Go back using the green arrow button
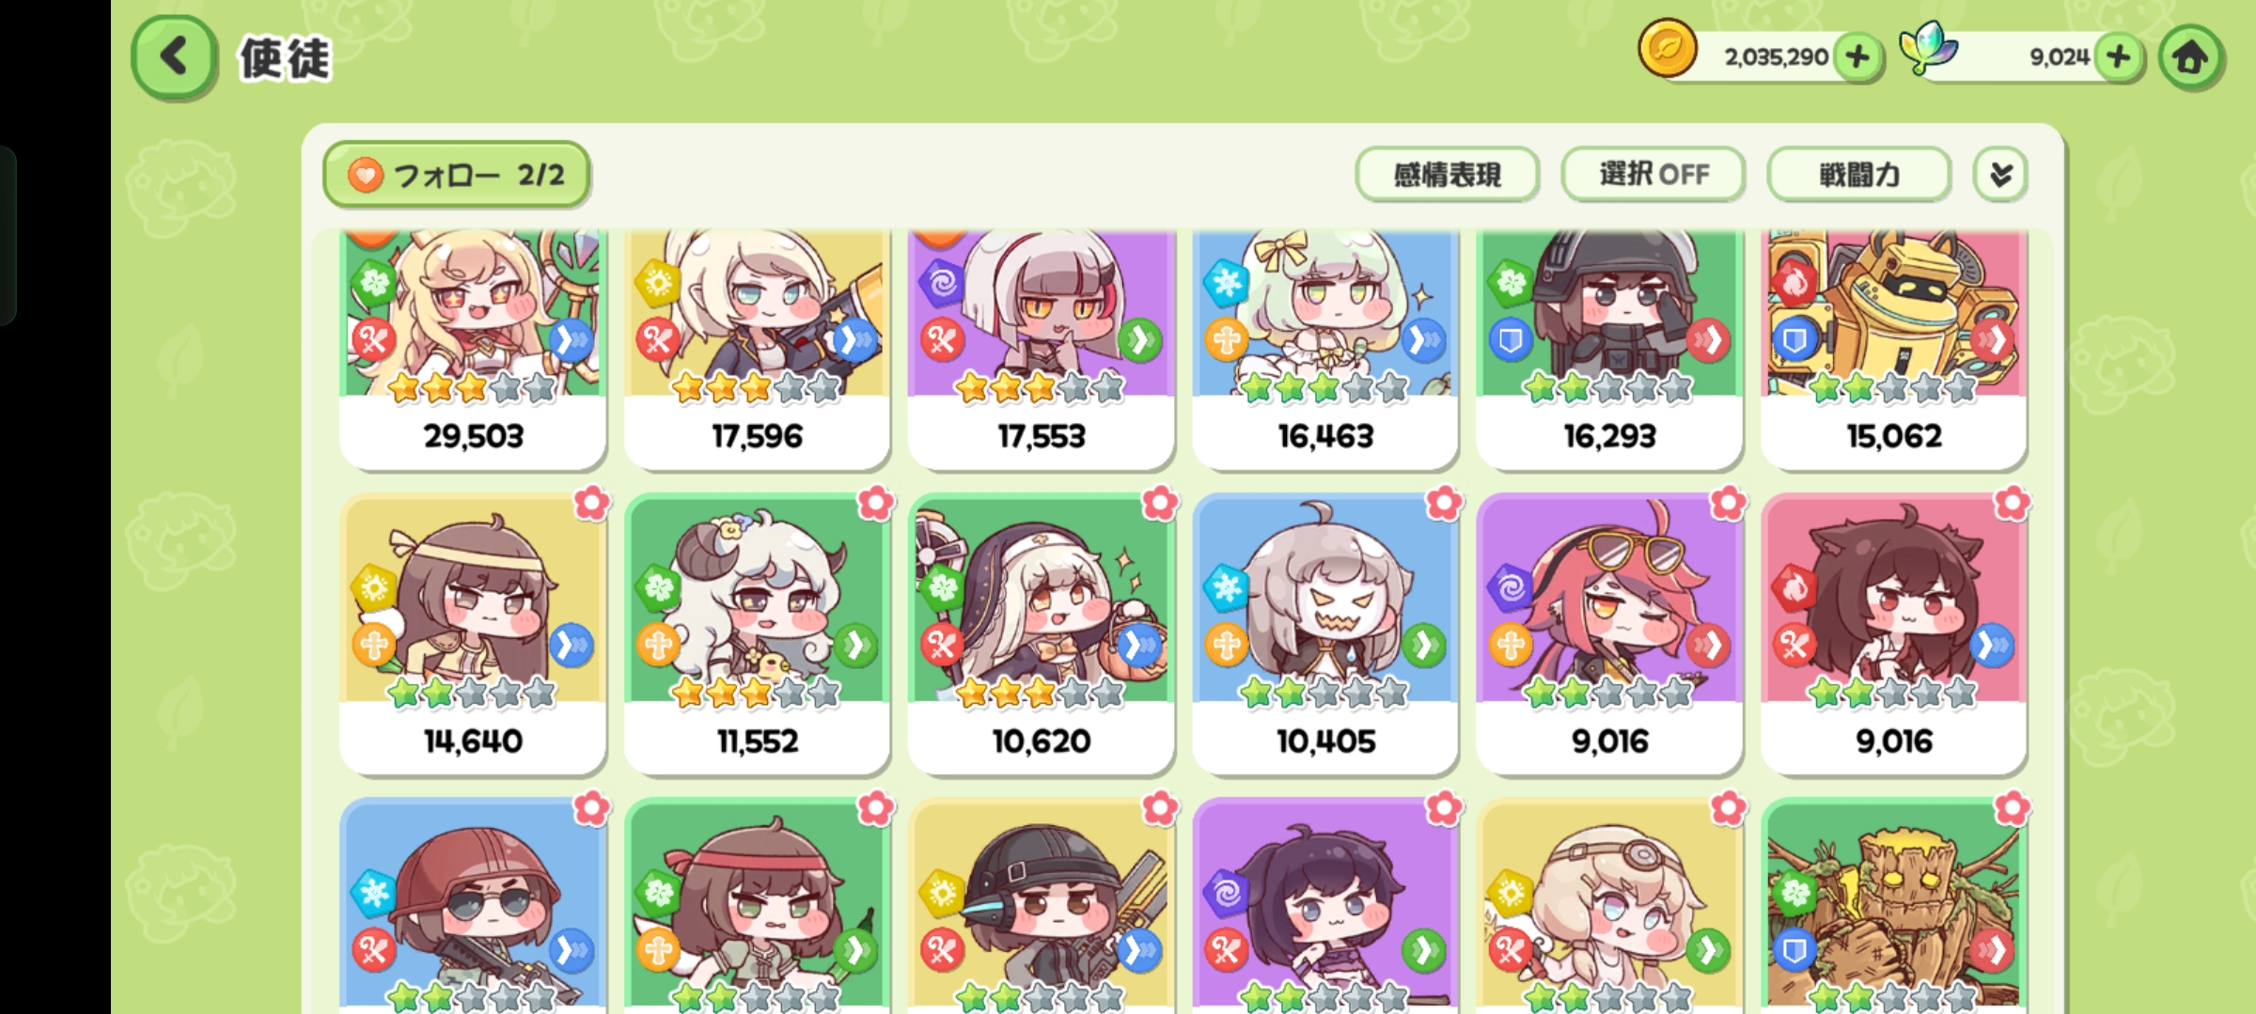This screenshot has width=2256, height=1014. [175, 57]
